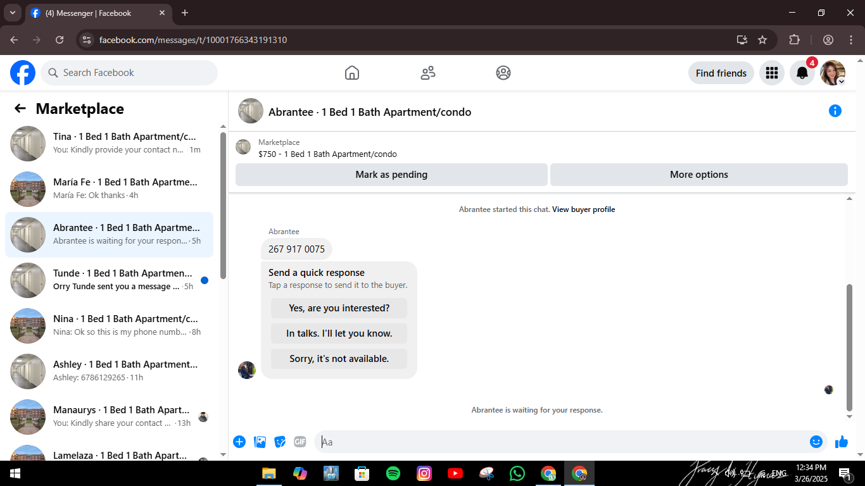Open Chrome's three-dot menu

coord(850,40)
